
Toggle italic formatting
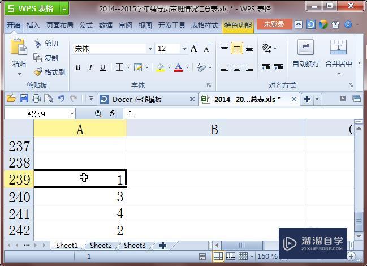coord(90,67)
